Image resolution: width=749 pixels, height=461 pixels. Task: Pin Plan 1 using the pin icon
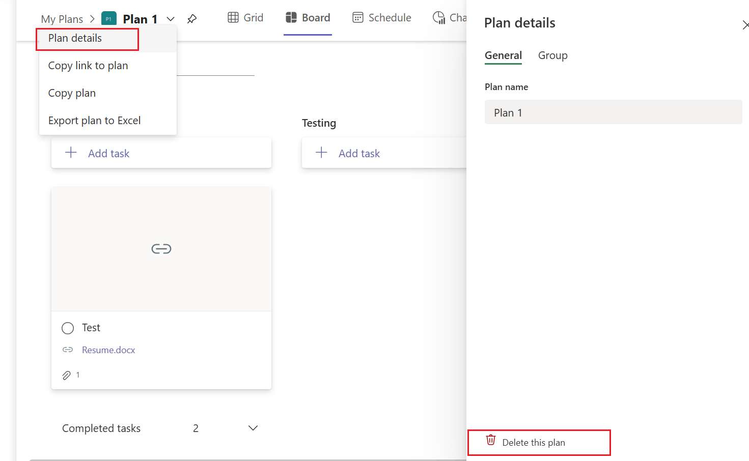tap(192, 18)
